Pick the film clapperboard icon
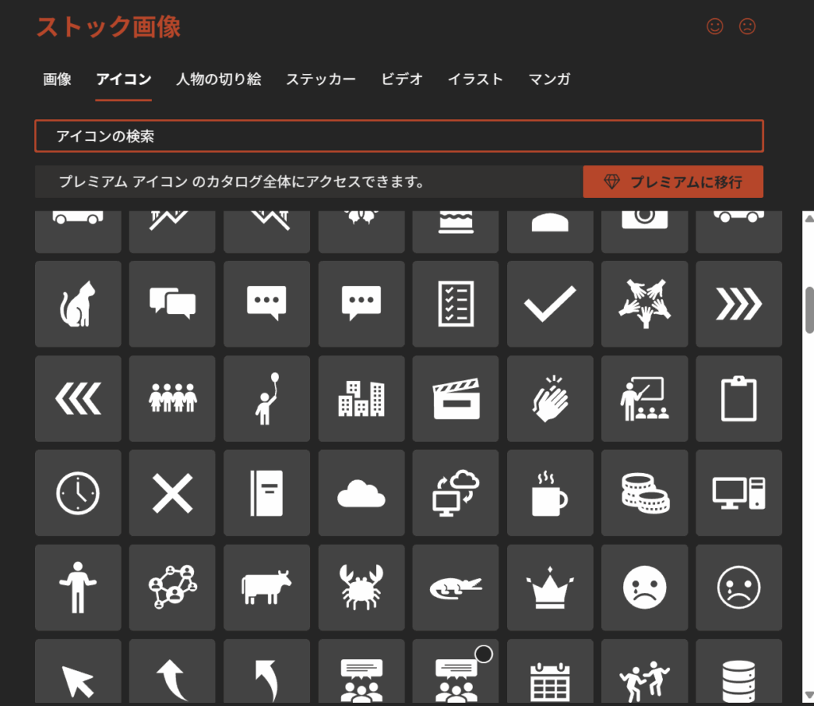814x706 pixels. coord(455,398)
